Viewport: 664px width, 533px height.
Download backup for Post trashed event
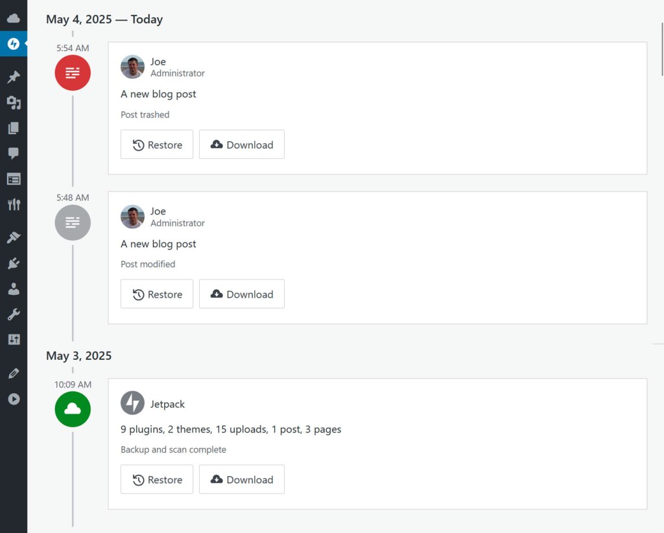[242, 145]
